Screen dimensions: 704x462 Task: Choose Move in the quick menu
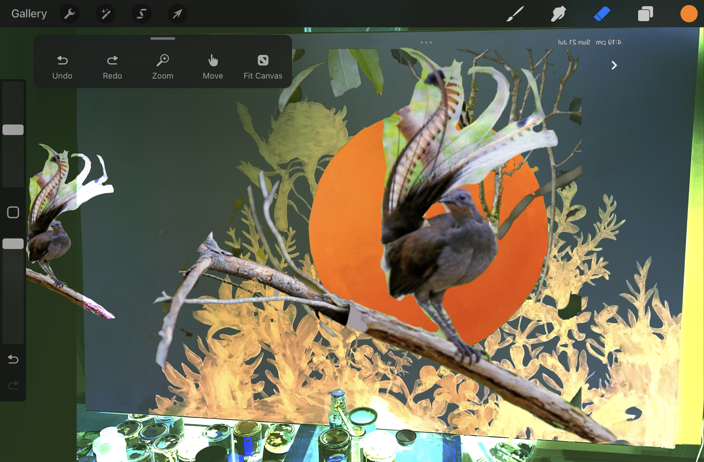point(213,67)
